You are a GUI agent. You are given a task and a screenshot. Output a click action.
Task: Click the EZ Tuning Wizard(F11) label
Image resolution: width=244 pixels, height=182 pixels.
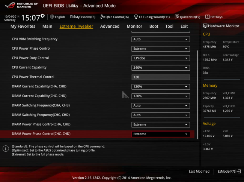click(x=154, y=17)
